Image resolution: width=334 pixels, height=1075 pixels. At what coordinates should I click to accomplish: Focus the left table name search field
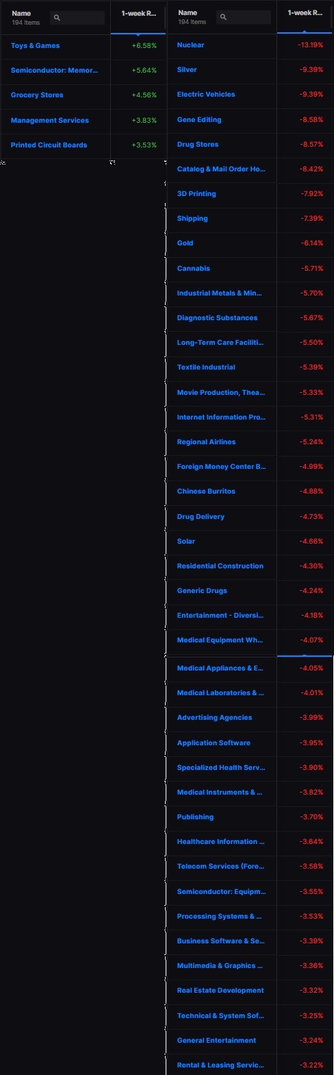77,18
